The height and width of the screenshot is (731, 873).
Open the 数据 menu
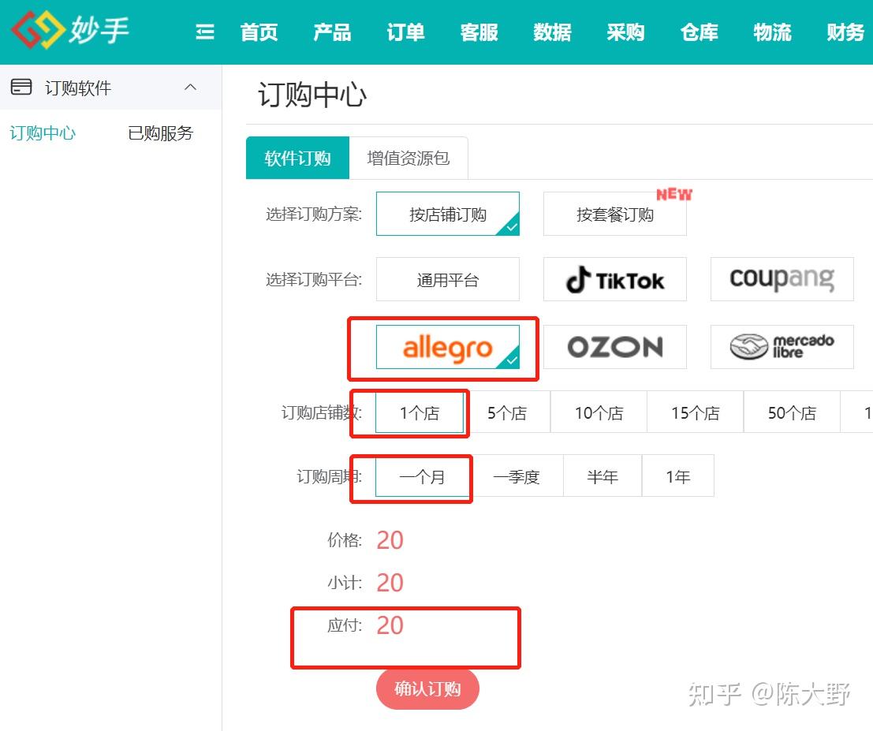point(552,32)
